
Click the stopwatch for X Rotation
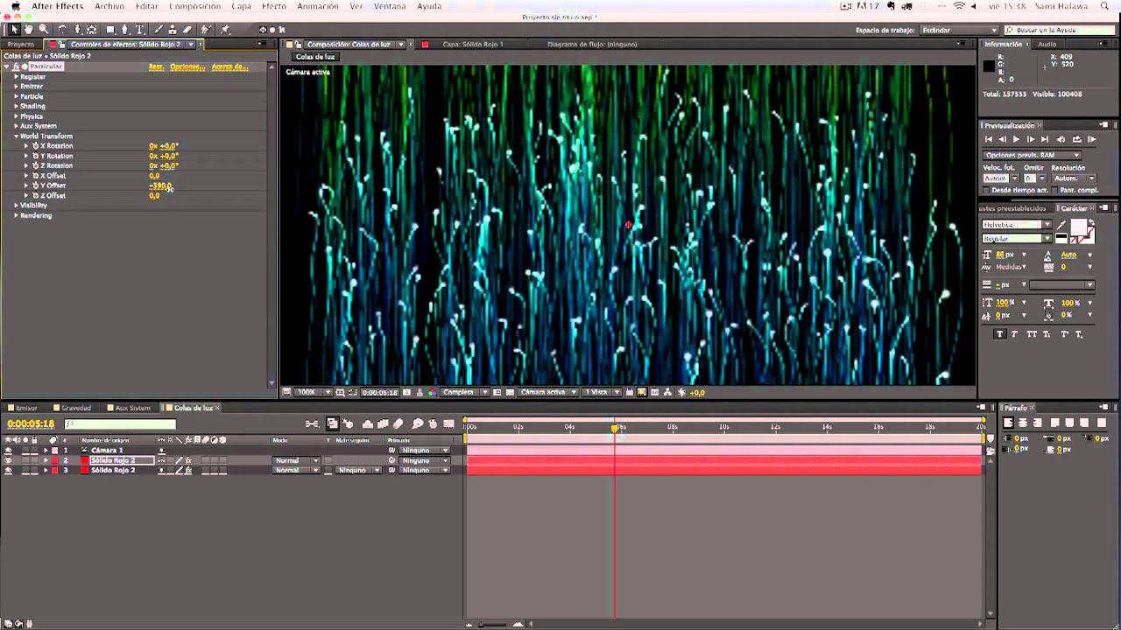pos(35,146)
